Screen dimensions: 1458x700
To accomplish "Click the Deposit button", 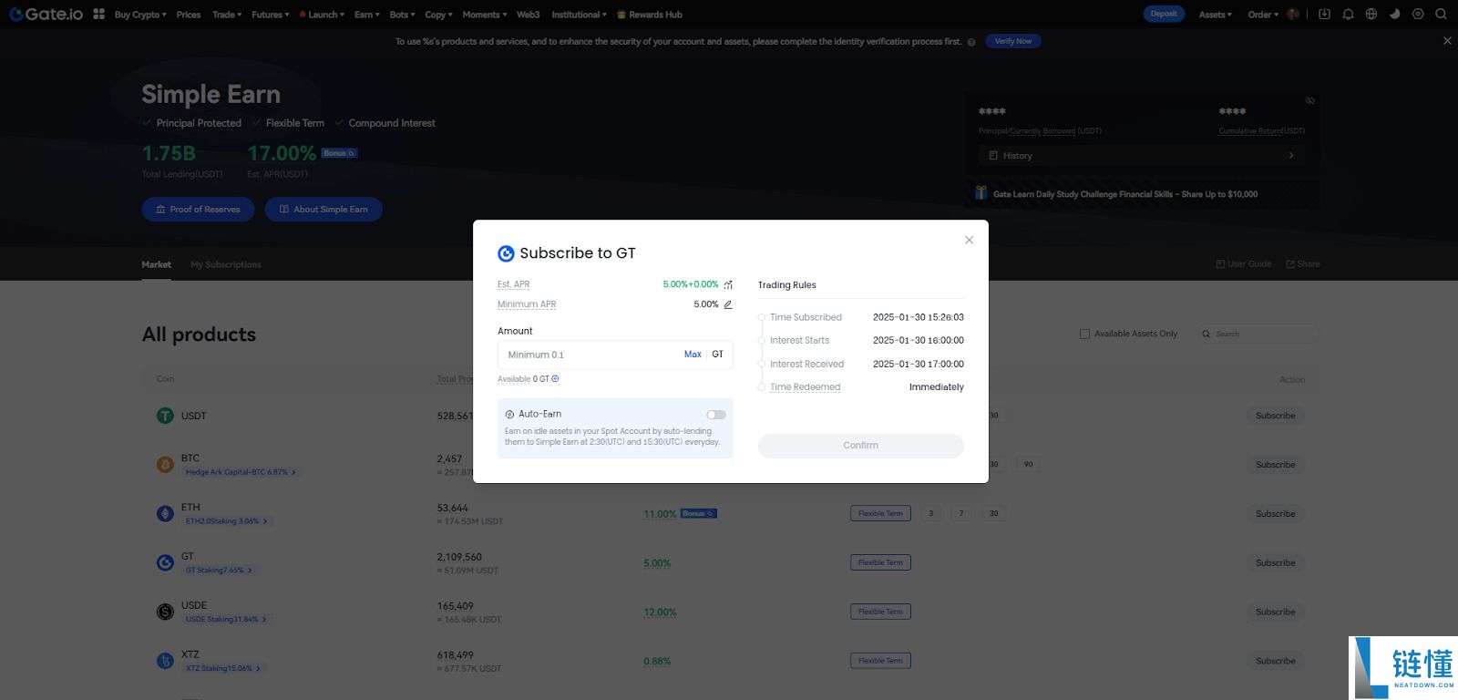I will point(1164,14).
